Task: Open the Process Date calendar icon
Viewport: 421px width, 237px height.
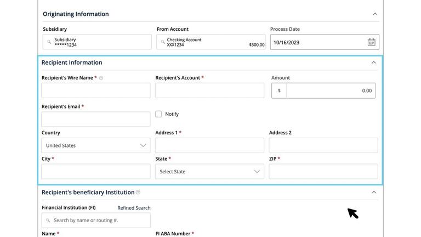Action: pos(371,42)
